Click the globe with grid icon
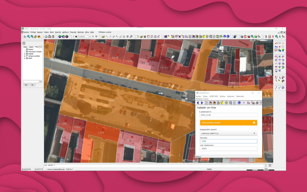Screen dimensions: 307x192 (x=64, y=36)
